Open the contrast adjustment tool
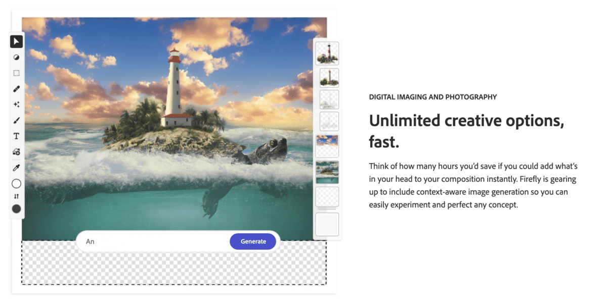The image size is (607, 306). coord(16,57)
